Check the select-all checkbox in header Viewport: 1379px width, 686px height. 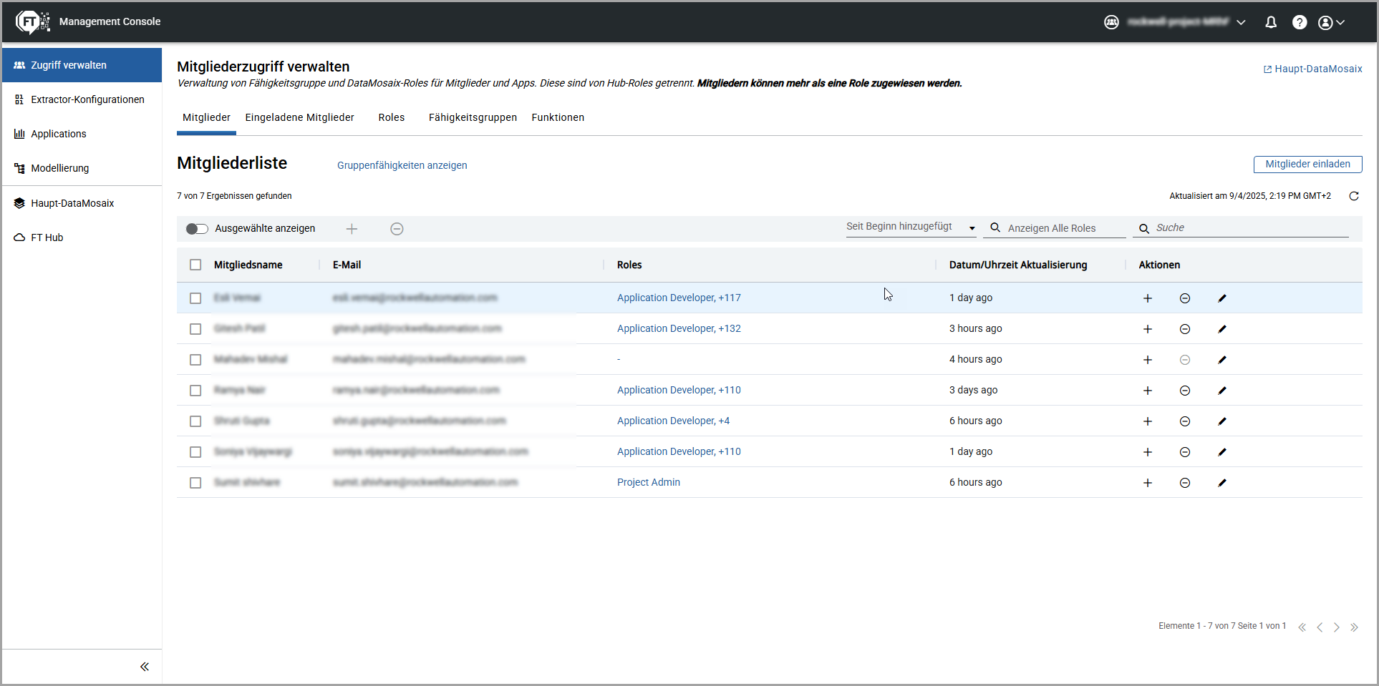tap(195, 265)
